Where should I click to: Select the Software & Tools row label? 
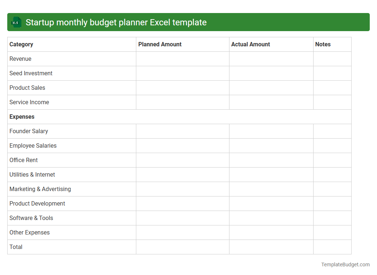31,218
